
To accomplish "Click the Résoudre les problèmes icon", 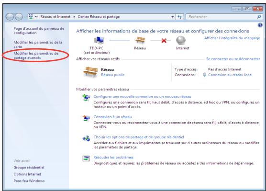I will point(86,158).
